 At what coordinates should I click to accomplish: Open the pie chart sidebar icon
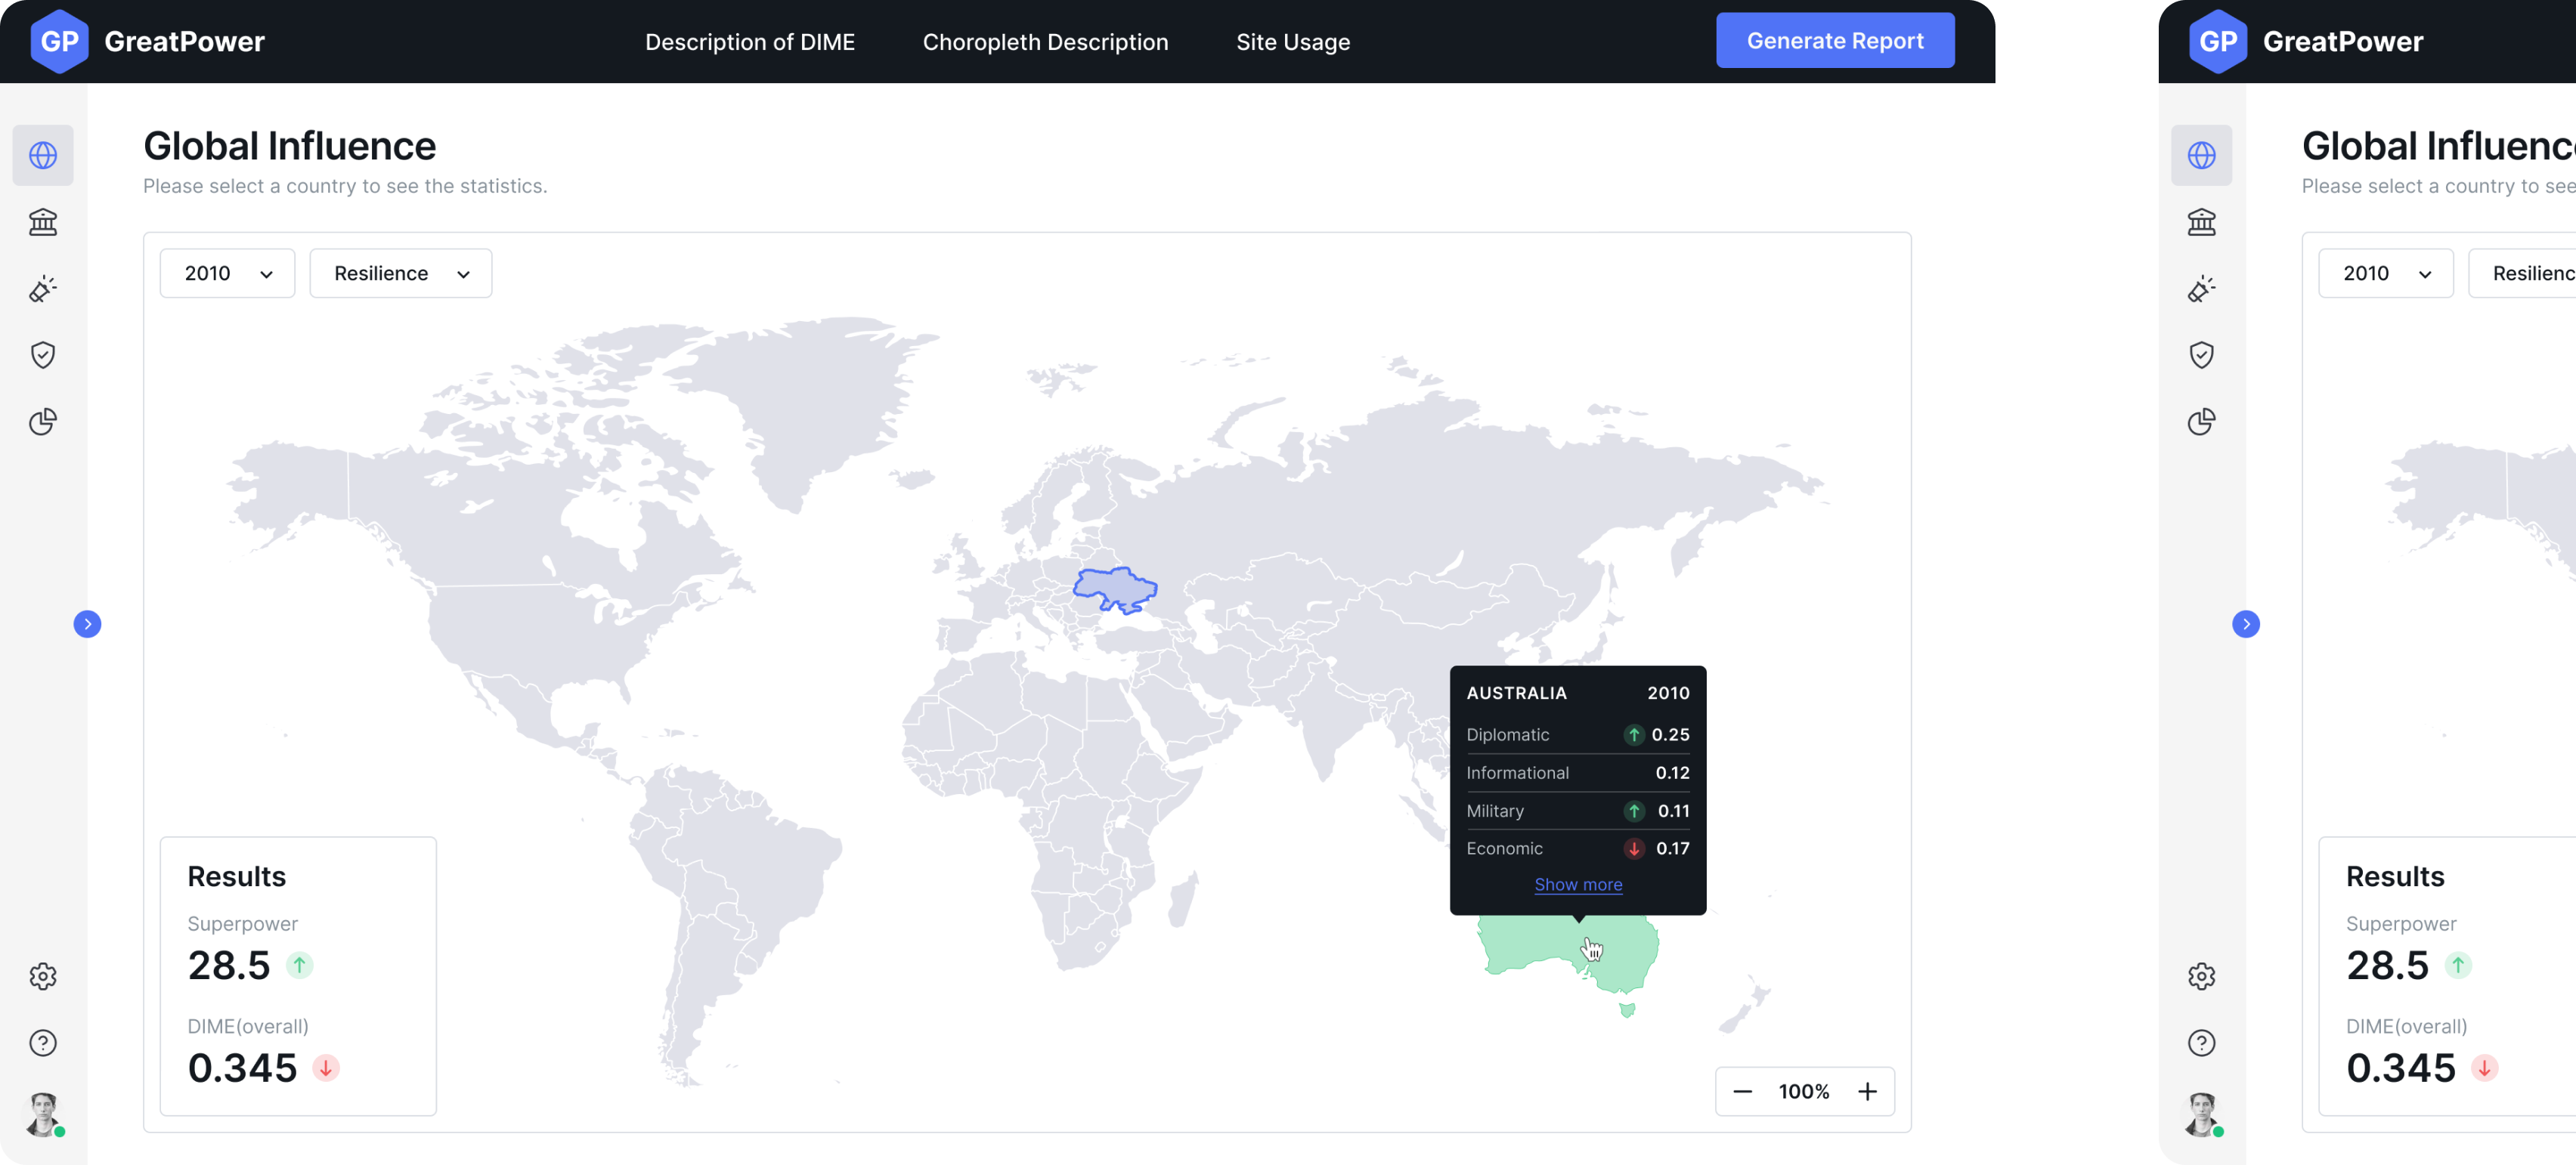43,422
